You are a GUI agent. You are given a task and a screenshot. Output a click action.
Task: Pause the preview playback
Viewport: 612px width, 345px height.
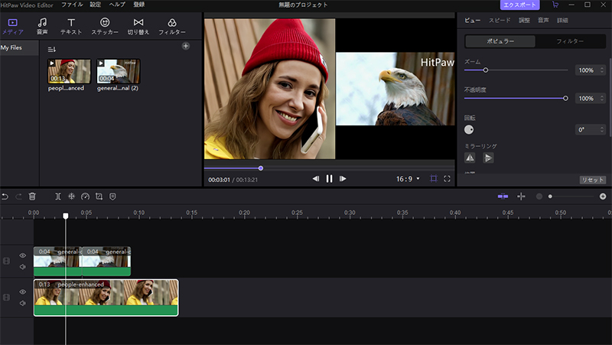click(x=330, y=179)
